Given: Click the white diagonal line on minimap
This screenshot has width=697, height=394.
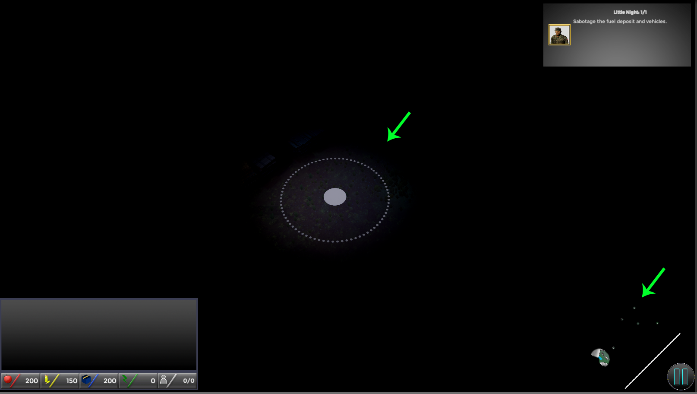Looking at the screenshot, I should click(x=653, y=361).
